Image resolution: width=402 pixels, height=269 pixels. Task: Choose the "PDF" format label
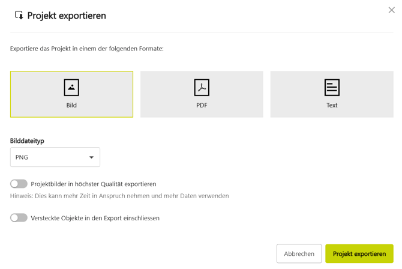point(202,105)
